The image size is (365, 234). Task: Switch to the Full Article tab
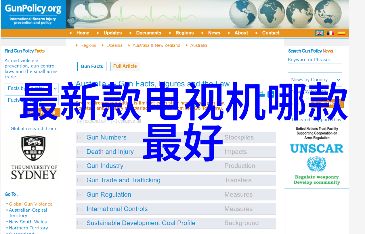point(125,66)
